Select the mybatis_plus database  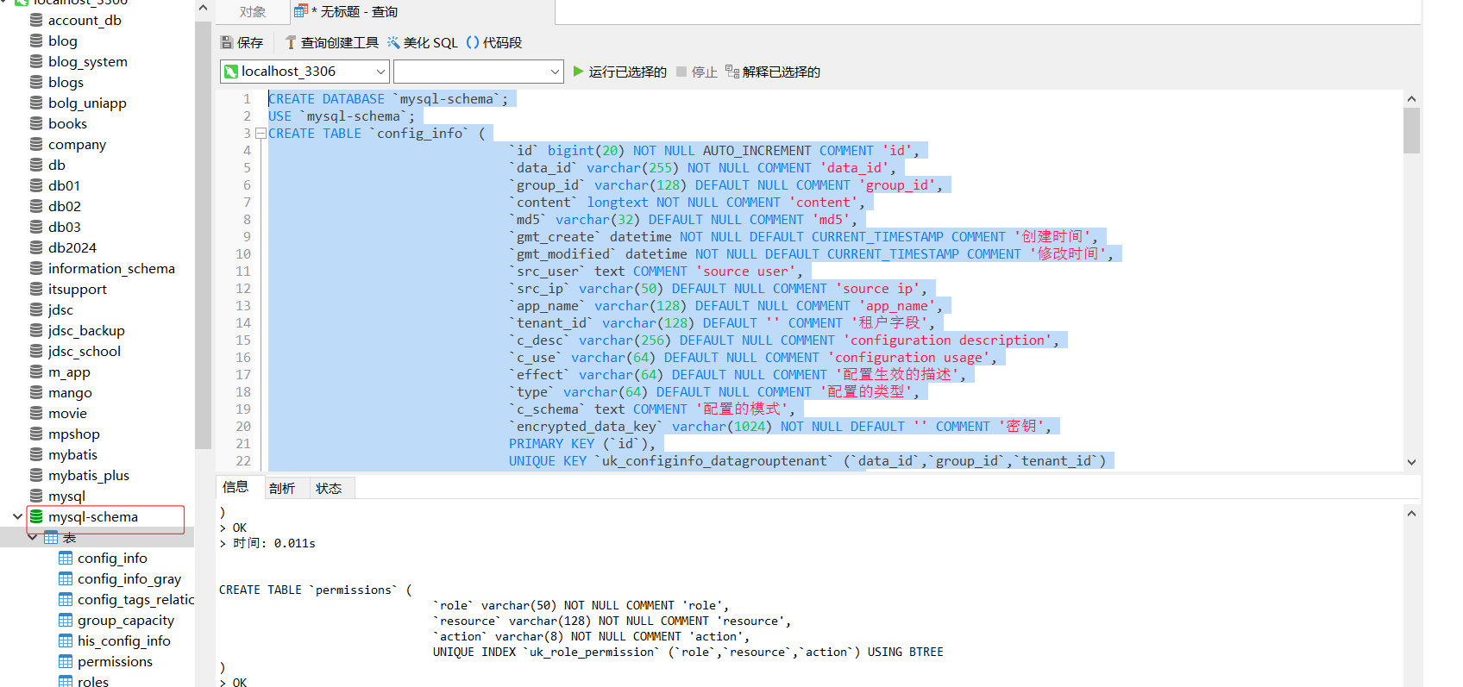(x=88, y=475)
